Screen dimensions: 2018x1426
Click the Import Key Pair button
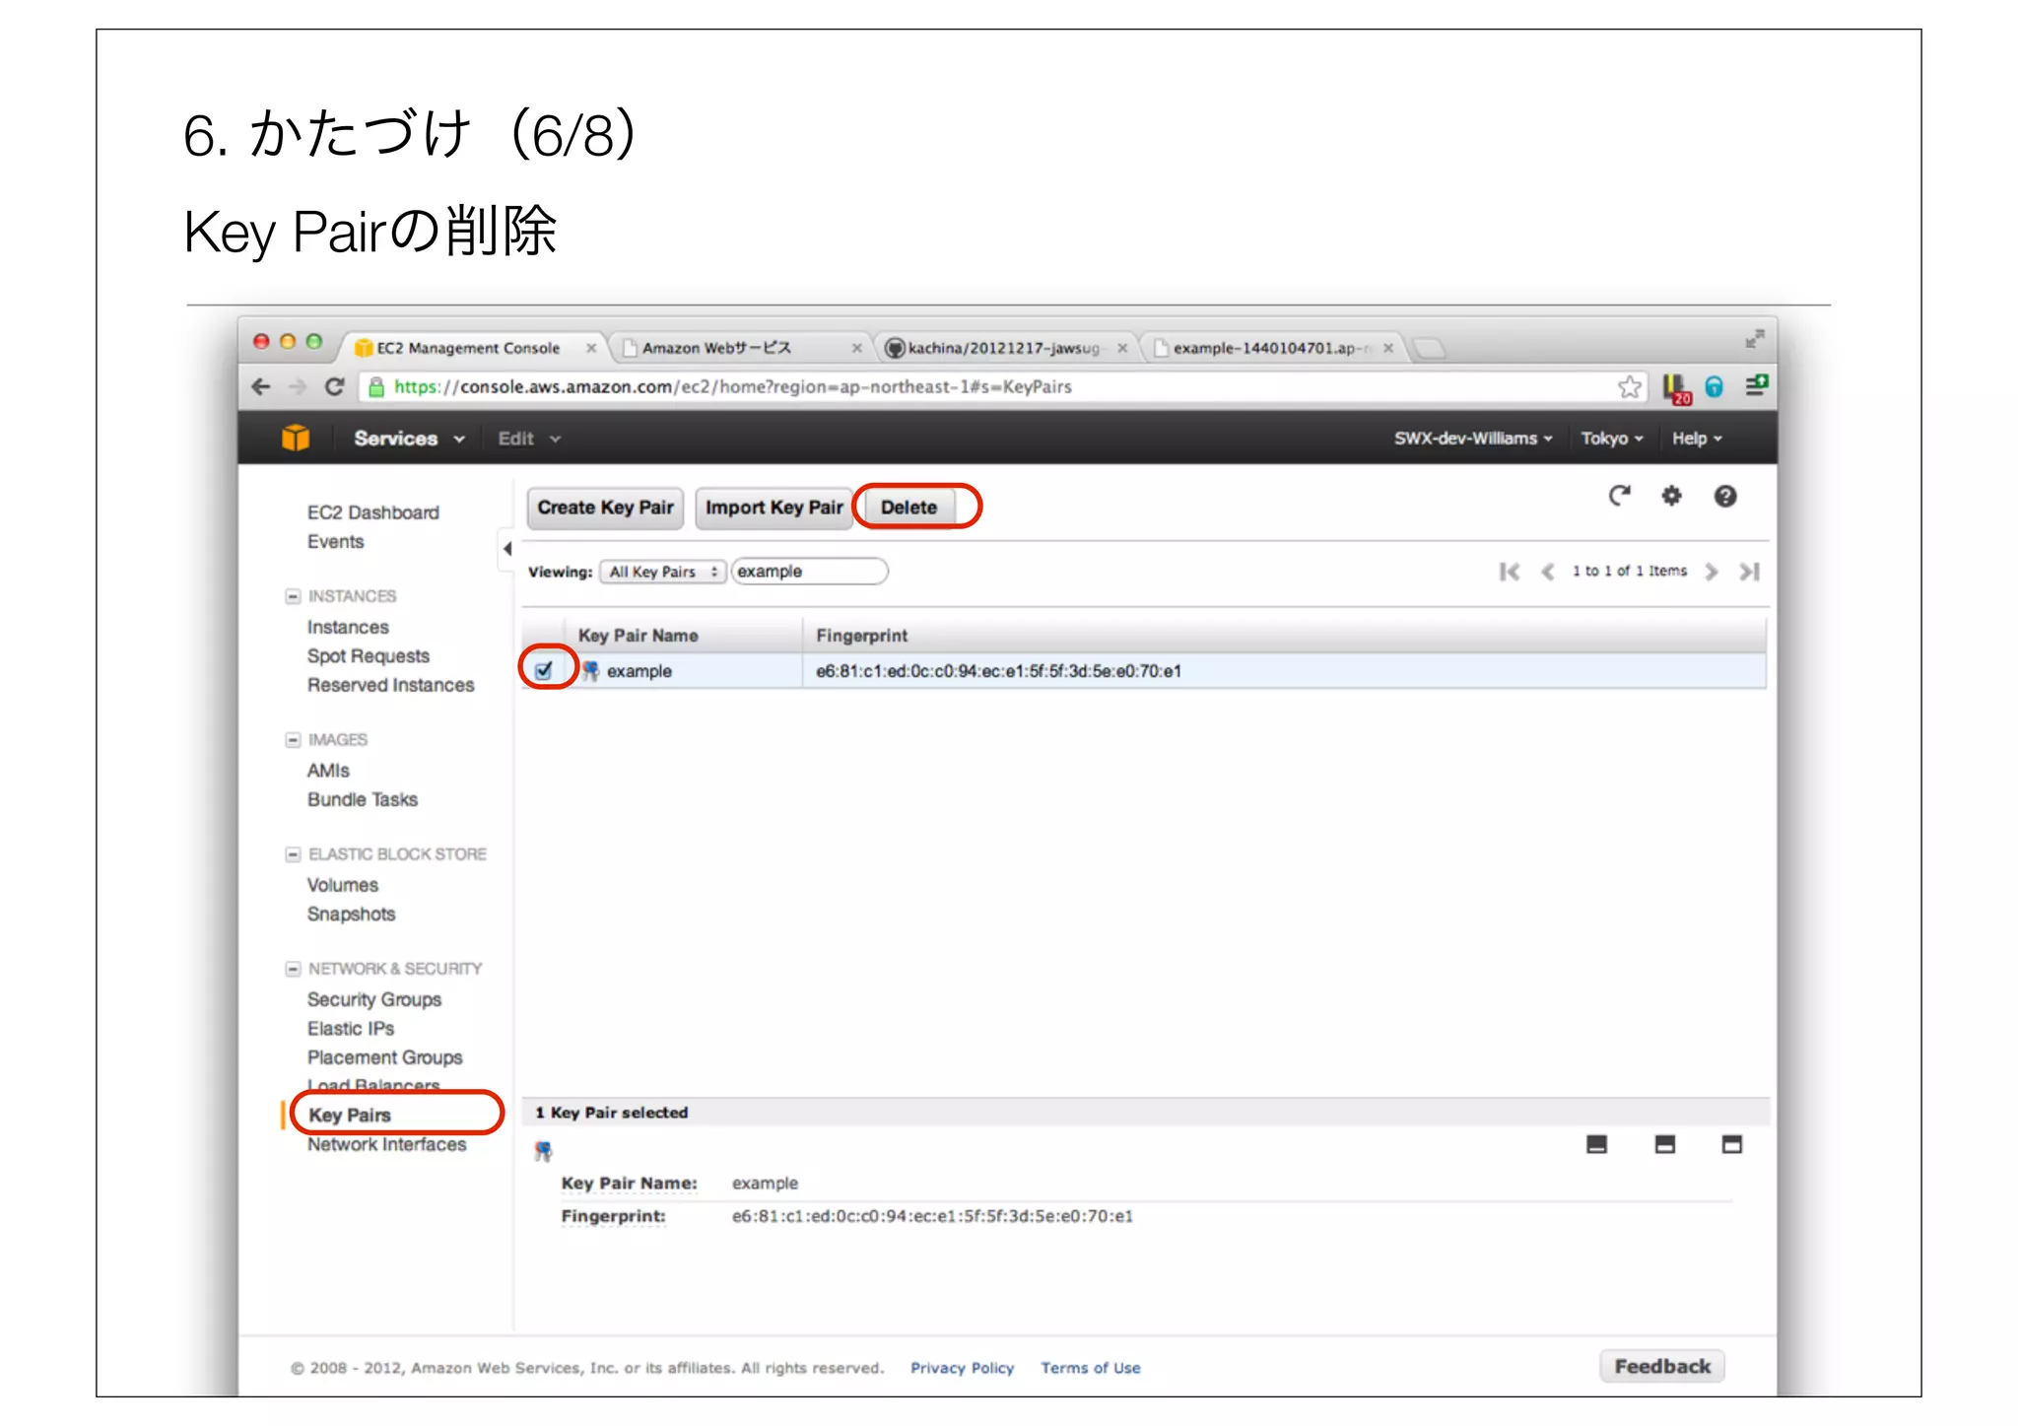tap(774, 508)
